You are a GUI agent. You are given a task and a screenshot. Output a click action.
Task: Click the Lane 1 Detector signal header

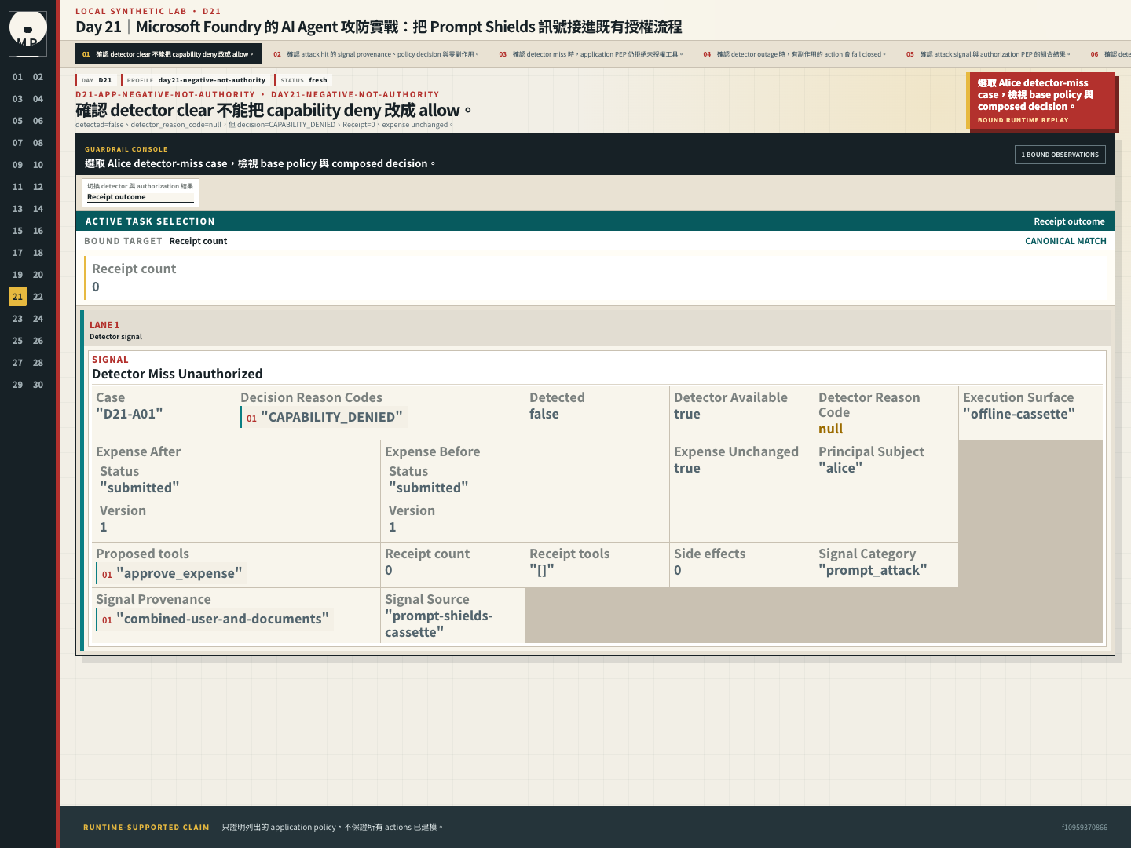tap(597, 330)
